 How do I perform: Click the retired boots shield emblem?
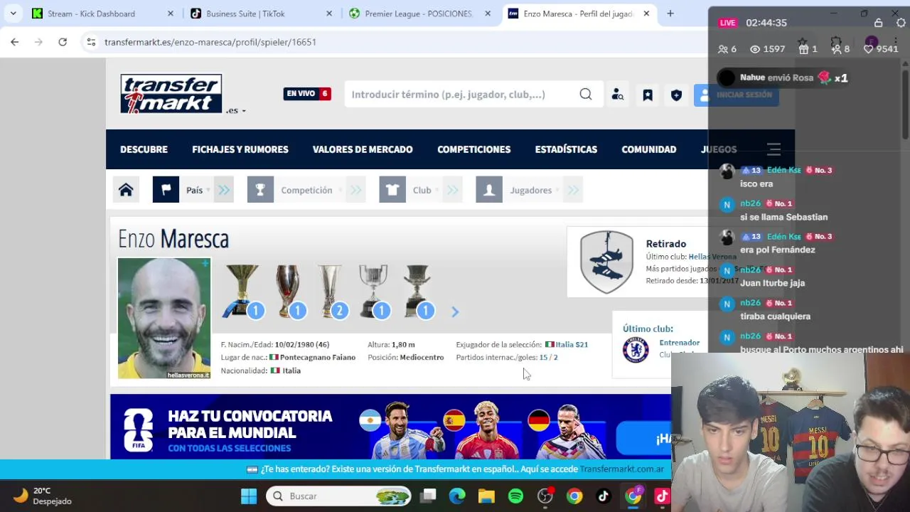606,262
